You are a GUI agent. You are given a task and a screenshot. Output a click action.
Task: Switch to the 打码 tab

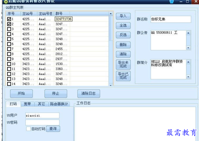(x=13, y=104)
